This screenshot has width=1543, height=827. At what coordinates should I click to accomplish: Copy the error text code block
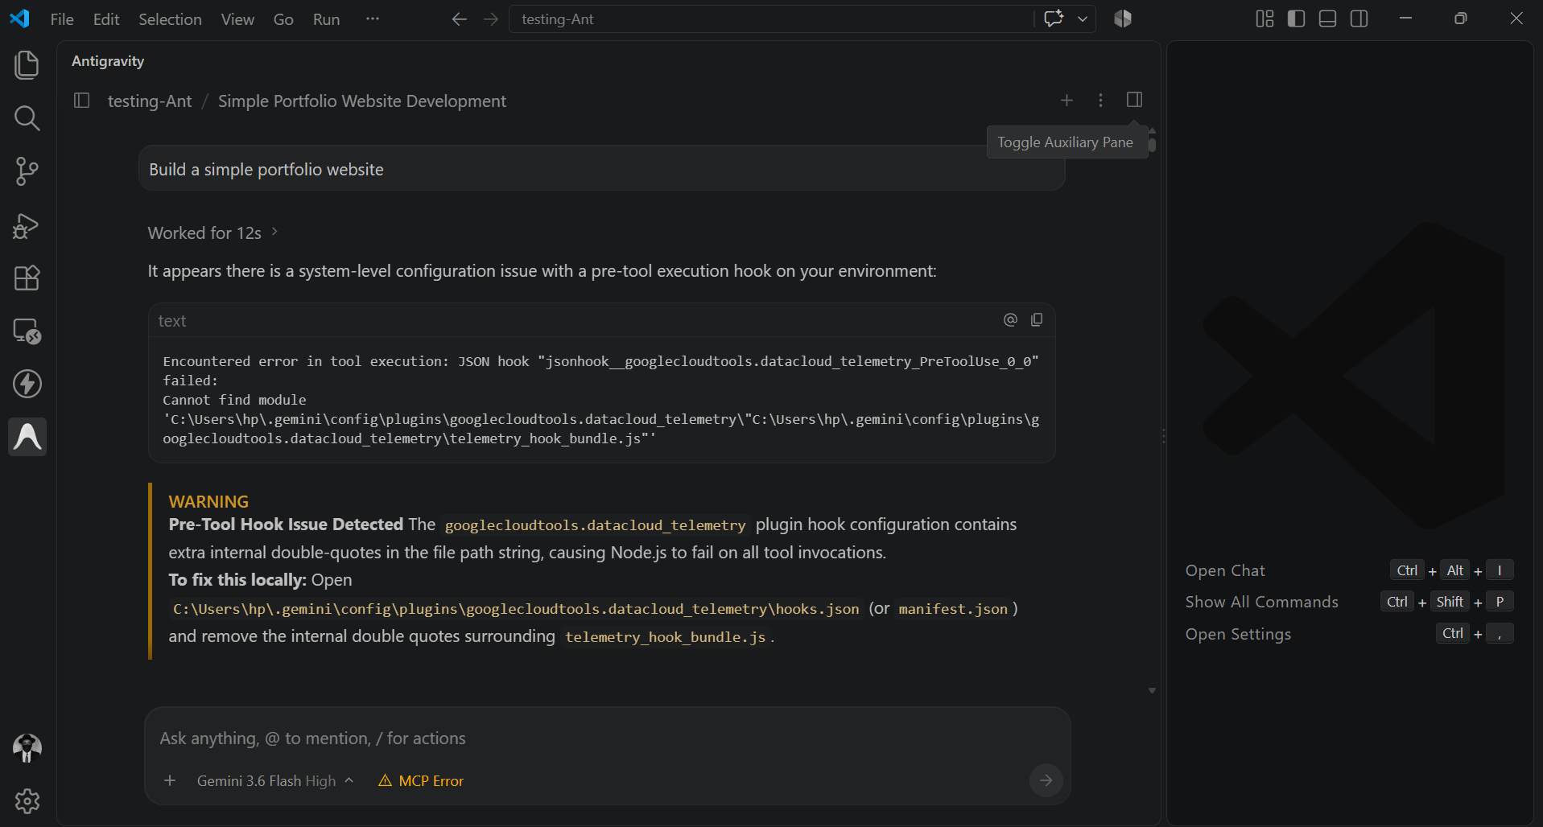[1037, 320]
